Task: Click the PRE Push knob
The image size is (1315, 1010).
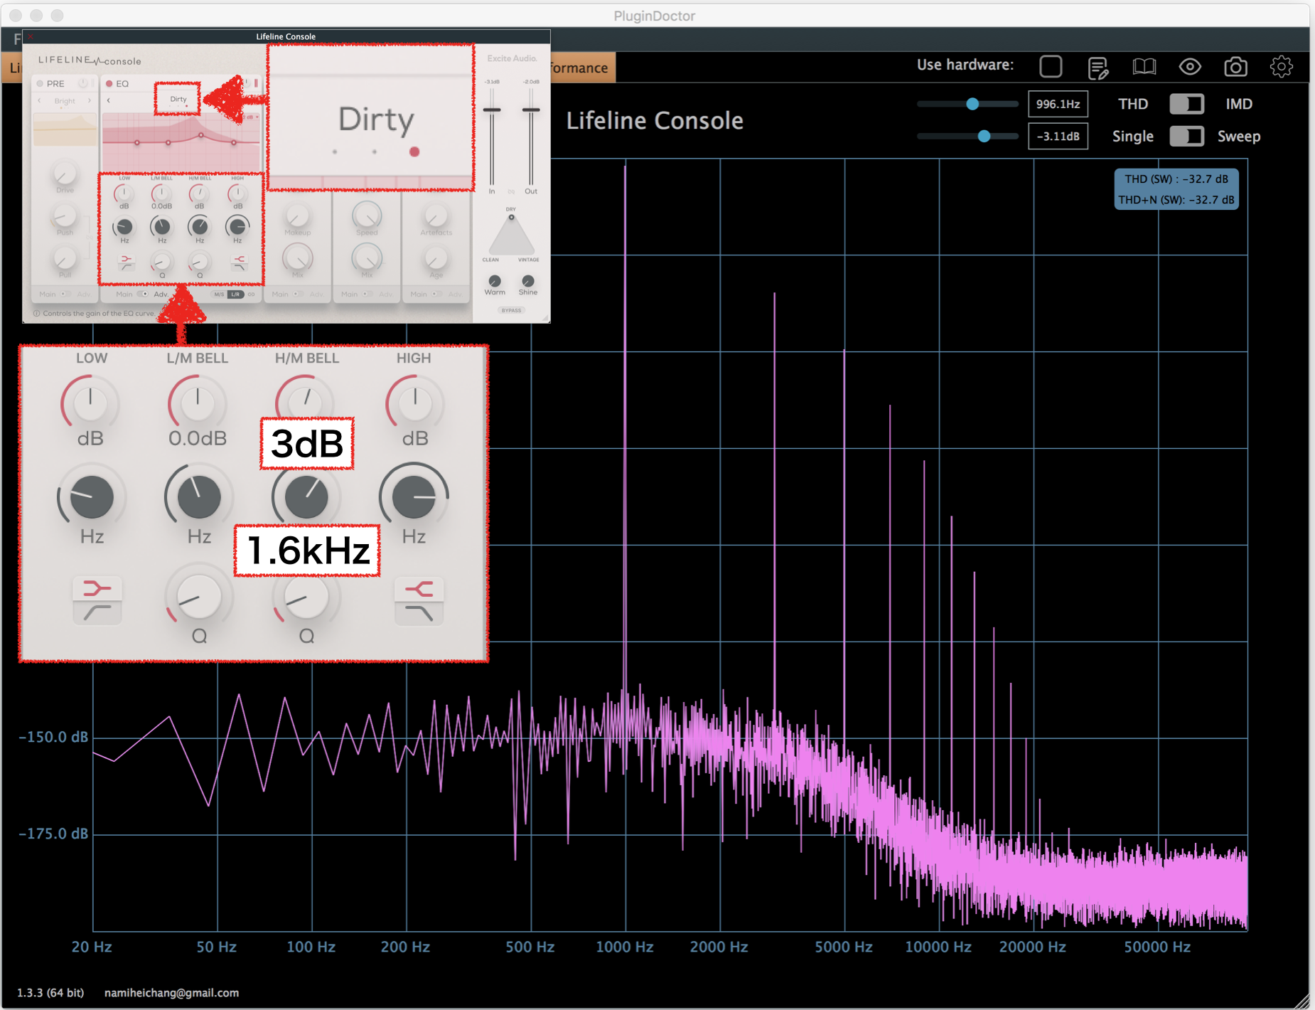Action: (65, 216)
